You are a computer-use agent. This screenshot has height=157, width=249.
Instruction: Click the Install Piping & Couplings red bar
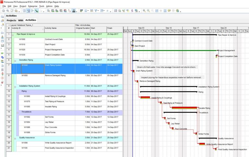coord(145,97)
